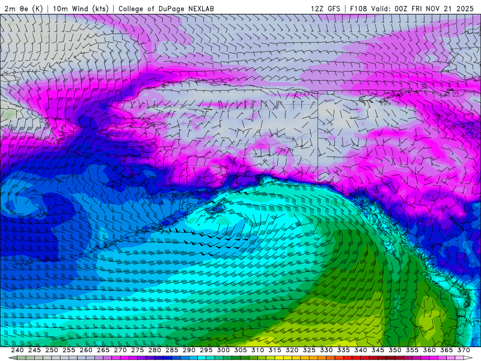Viewport: 481px width, 361px height.
Task: Click the 285 colorbar value label
Action: click(x=172, y=350)
